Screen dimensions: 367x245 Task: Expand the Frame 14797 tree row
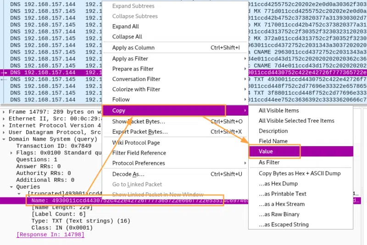[x=4, y=111]
